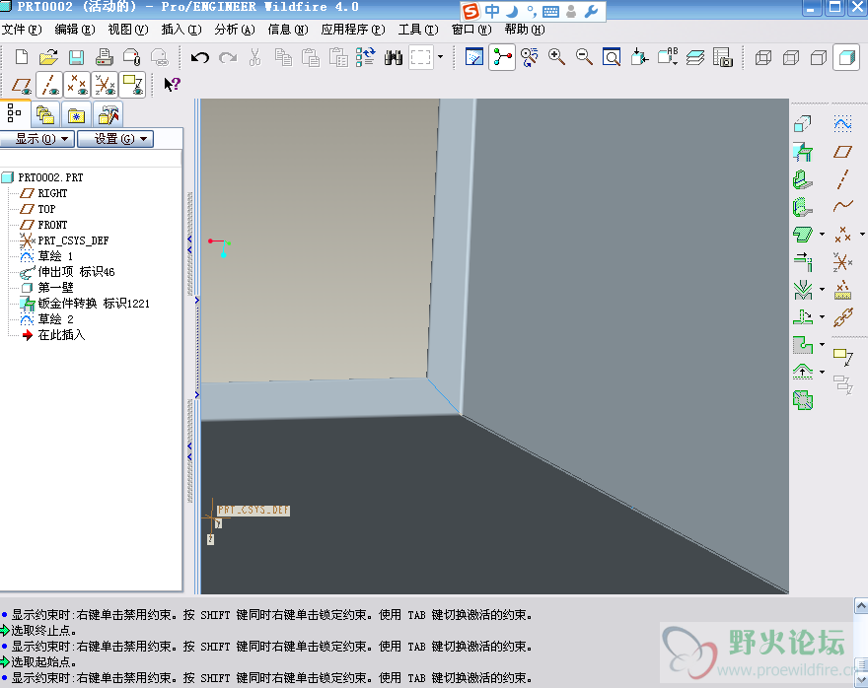Open the 文件(F) menu
Screen dimensions: 868x688
point(22,30)
